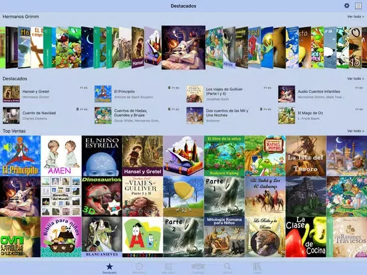Viewport: 367px width, 275px height.
Task: Open Ali Babá y Los 40 Ladrones cover
Action: click(x=265, y=197)
